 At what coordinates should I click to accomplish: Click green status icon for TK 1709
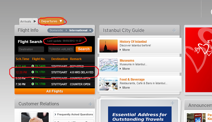(x=33, y=84)
